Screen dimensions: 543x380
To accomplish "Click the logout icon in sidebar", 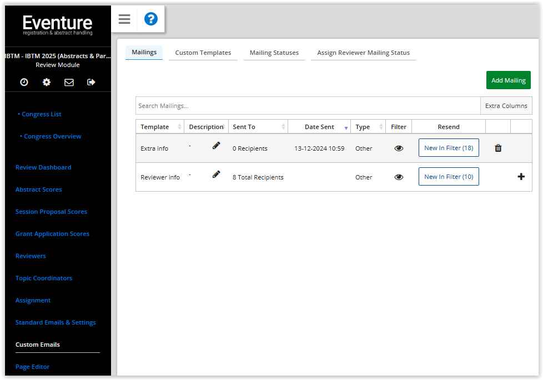I will [92, 82].
